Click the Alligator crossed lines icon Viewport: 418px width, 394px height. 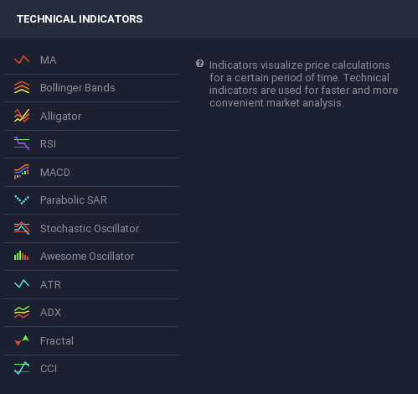[x=22, y=116]
